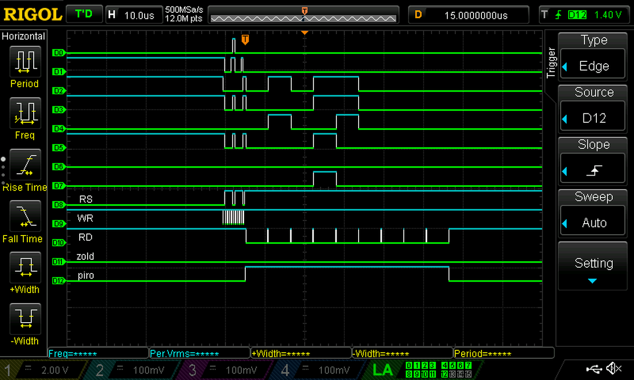Click the WR signal label

tap(85, 218)
